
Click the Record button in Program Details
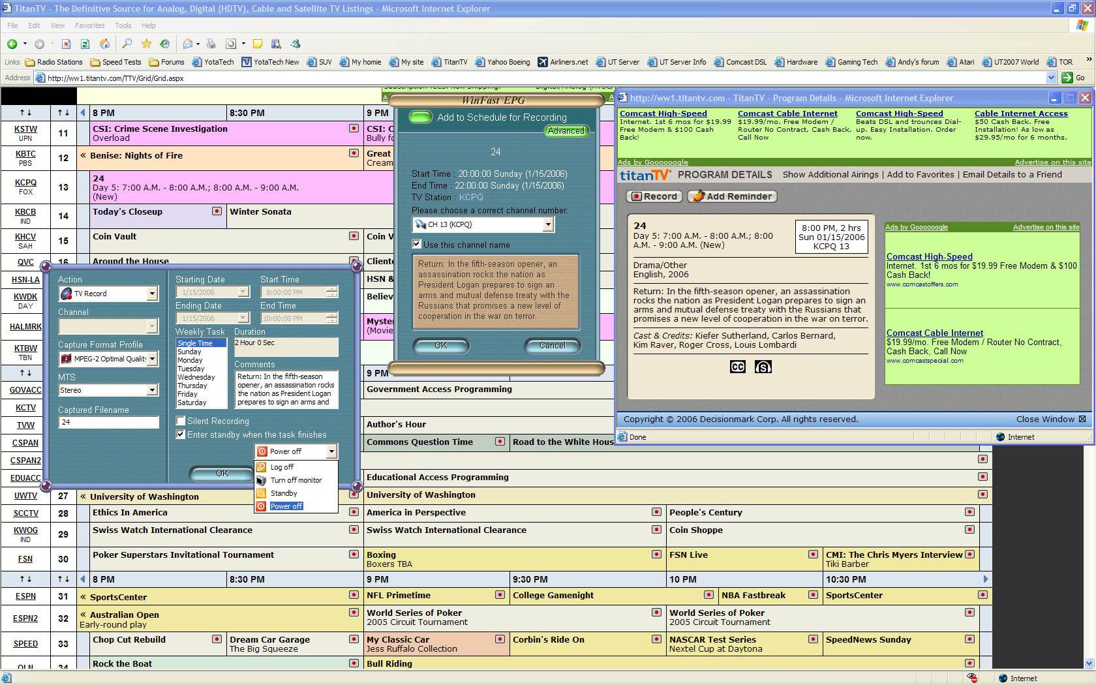coord(654,196)
